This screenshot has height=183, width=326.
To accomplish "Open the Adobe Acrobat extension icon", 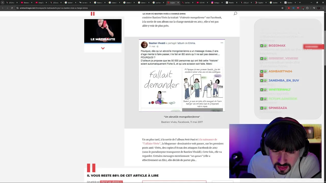I will 289,8.
